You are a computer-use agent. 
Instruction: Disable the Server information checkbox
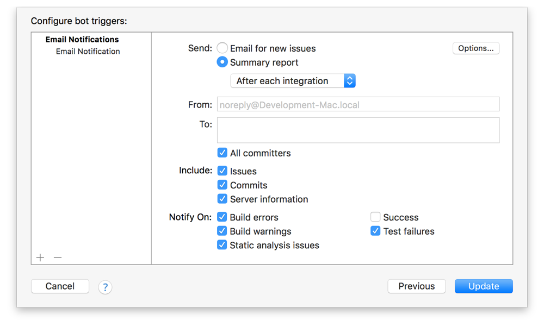(222, 199)
